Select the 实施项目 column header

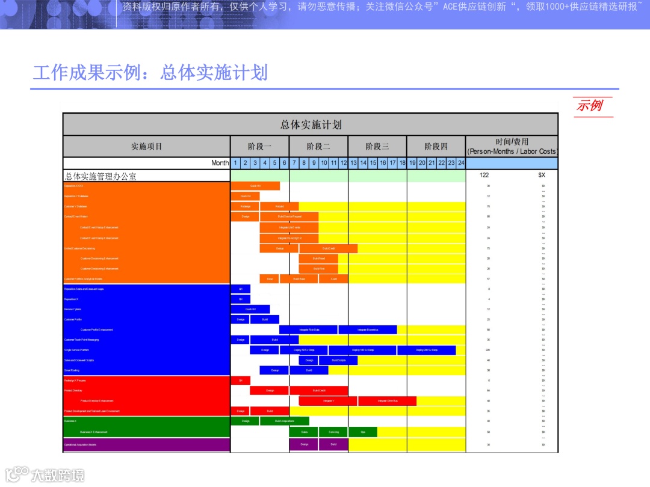pyautogui.click(x=146, y=146)
